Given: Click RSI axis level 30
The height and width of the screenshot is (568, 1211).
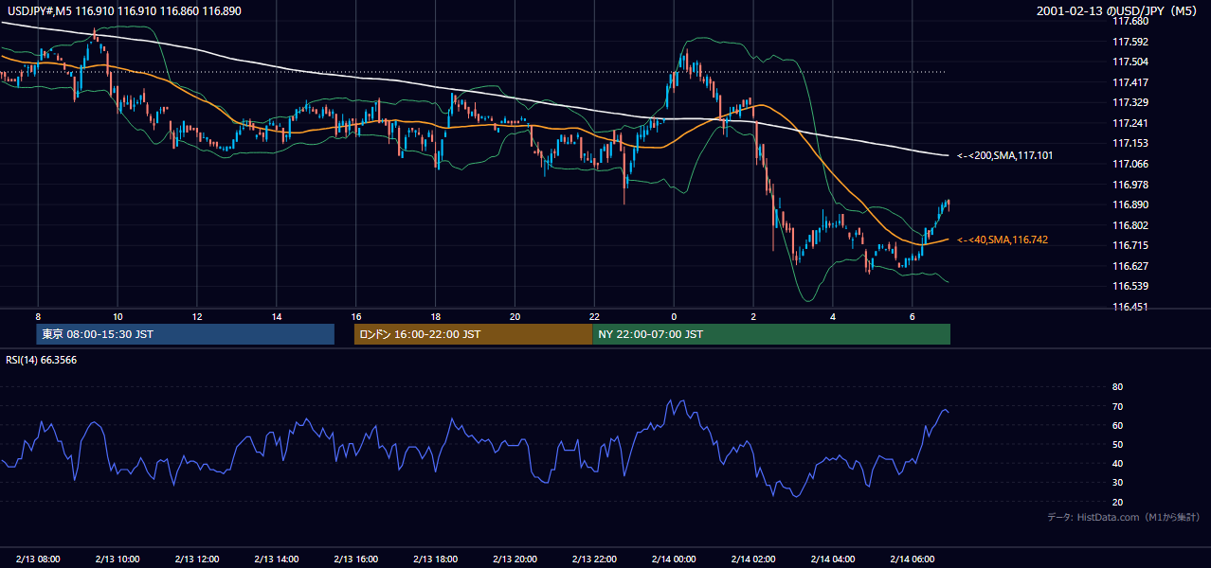Looking at the screenshot, I should 1117,483.
